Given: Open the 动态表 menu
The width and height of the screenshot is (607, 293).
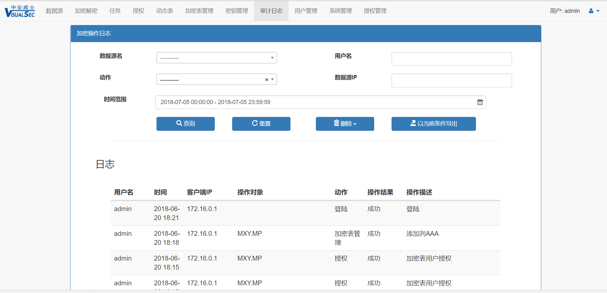Looking at the screenshot, I should [x=165, y=11].
